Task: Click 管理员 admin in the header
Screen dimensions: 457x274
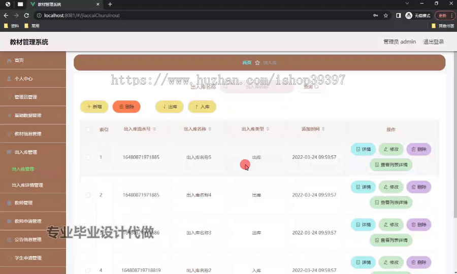Action: pos(399,42)
